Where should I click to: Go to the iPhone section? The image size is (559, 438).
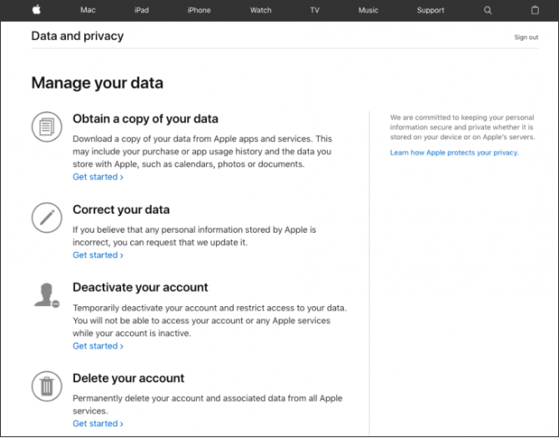pyautogui.click(x=199, y=10)
